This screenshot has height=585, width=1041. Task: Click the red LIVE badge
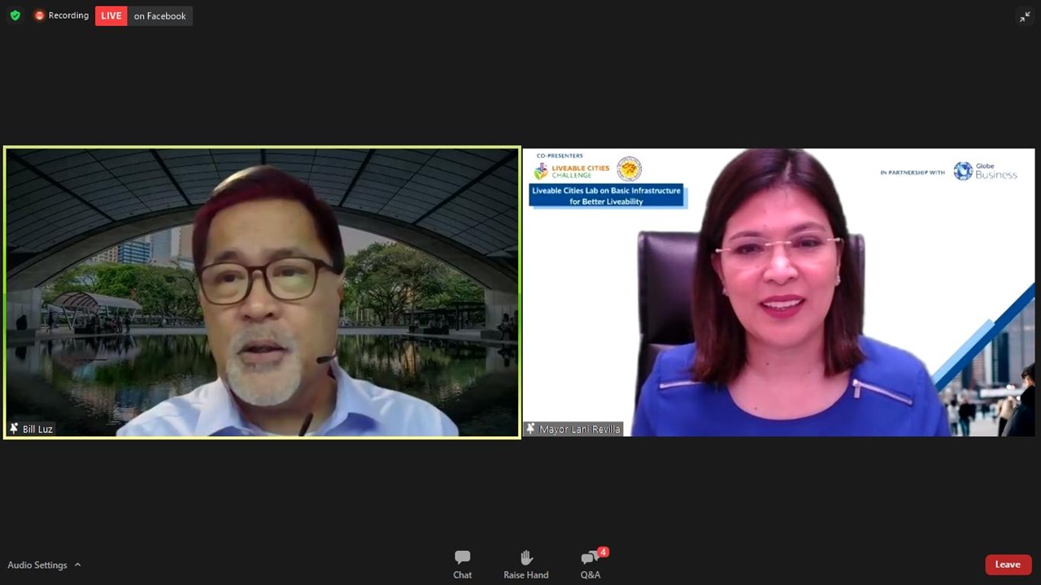click(111, 15)
